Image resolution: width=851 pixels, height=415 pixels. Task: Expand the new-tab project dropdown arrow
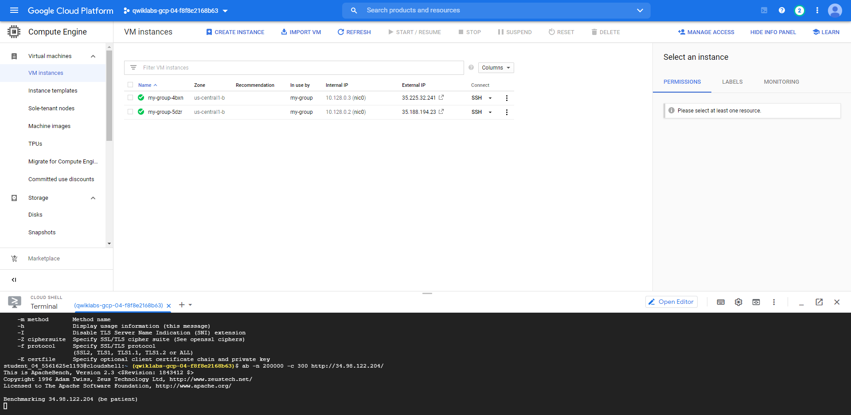[x=190, y=305]
